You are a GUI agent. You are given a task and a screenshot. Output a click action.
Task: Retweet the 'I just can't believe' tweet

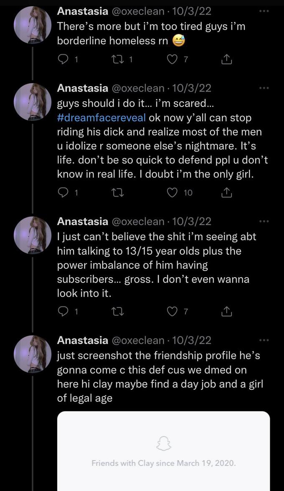point(118,311)
